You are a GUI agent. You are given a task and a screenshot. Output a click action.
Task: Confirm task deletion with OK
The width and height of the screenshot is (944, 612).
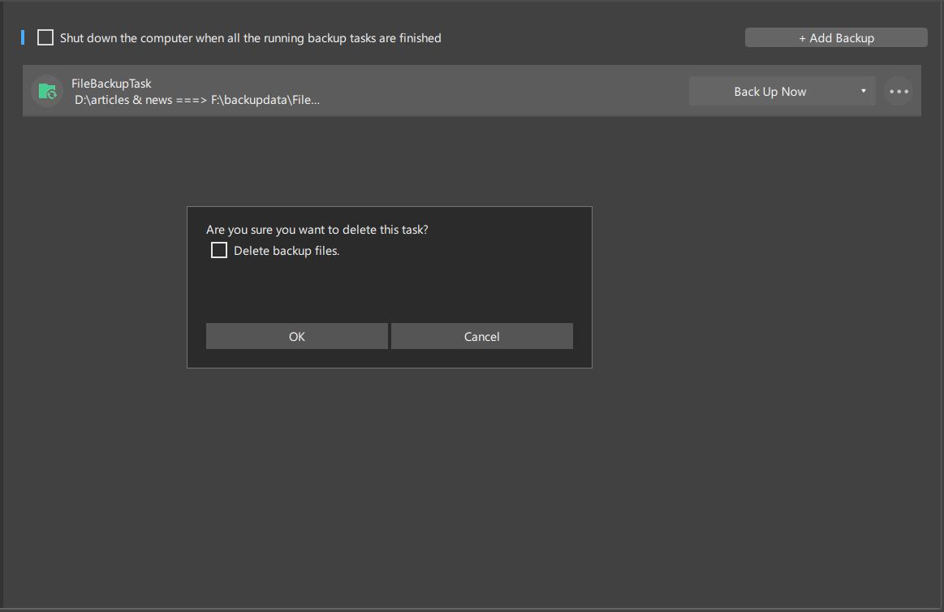click(297, 336)
